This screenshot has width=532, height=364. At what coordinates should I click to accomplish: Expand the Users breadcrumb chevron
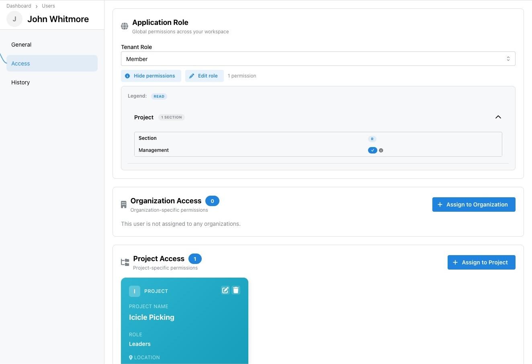click(x=37, y=6)
